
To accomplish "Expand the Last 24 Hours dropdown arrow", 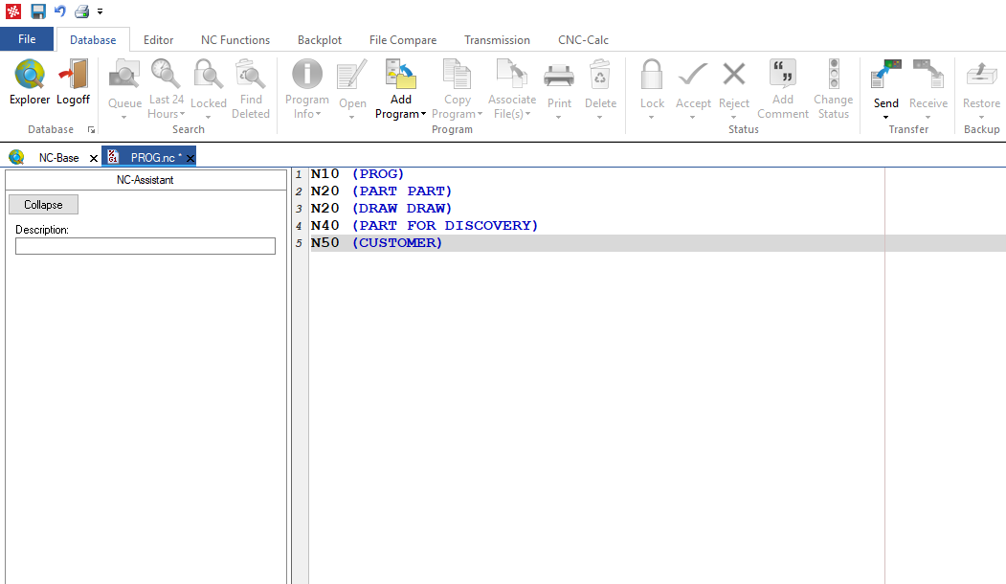I will click(182, 114).
